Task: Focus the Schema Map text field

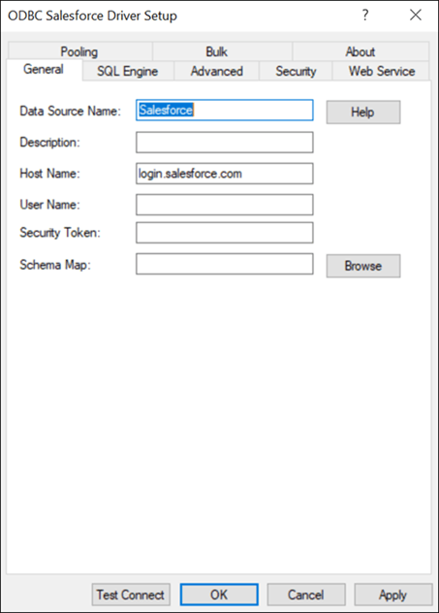Action: (x=225, y=264)
